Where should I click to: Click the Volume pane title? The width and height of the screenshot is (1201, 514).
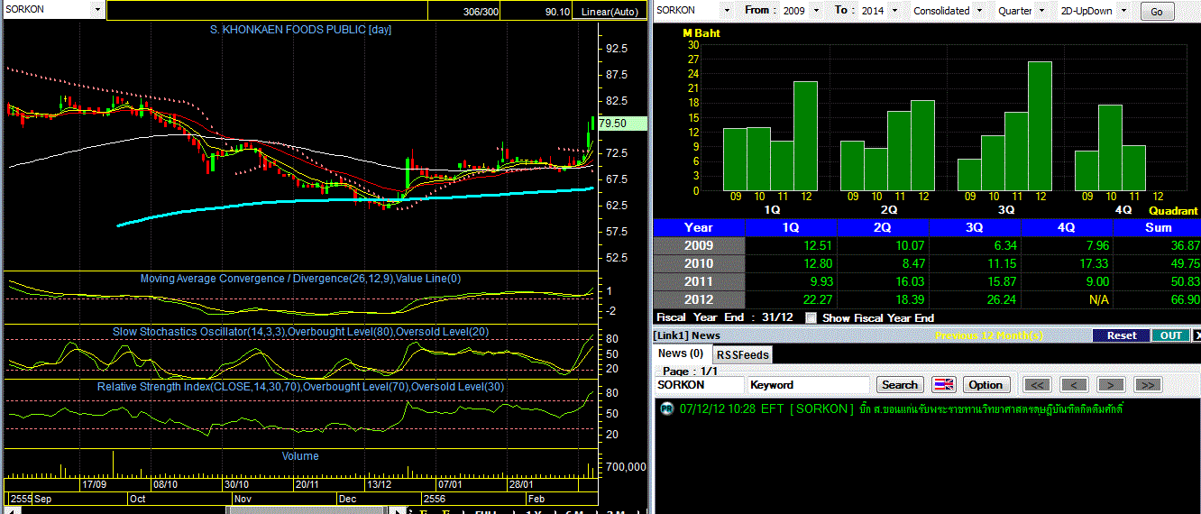click(x=300, y=456)
